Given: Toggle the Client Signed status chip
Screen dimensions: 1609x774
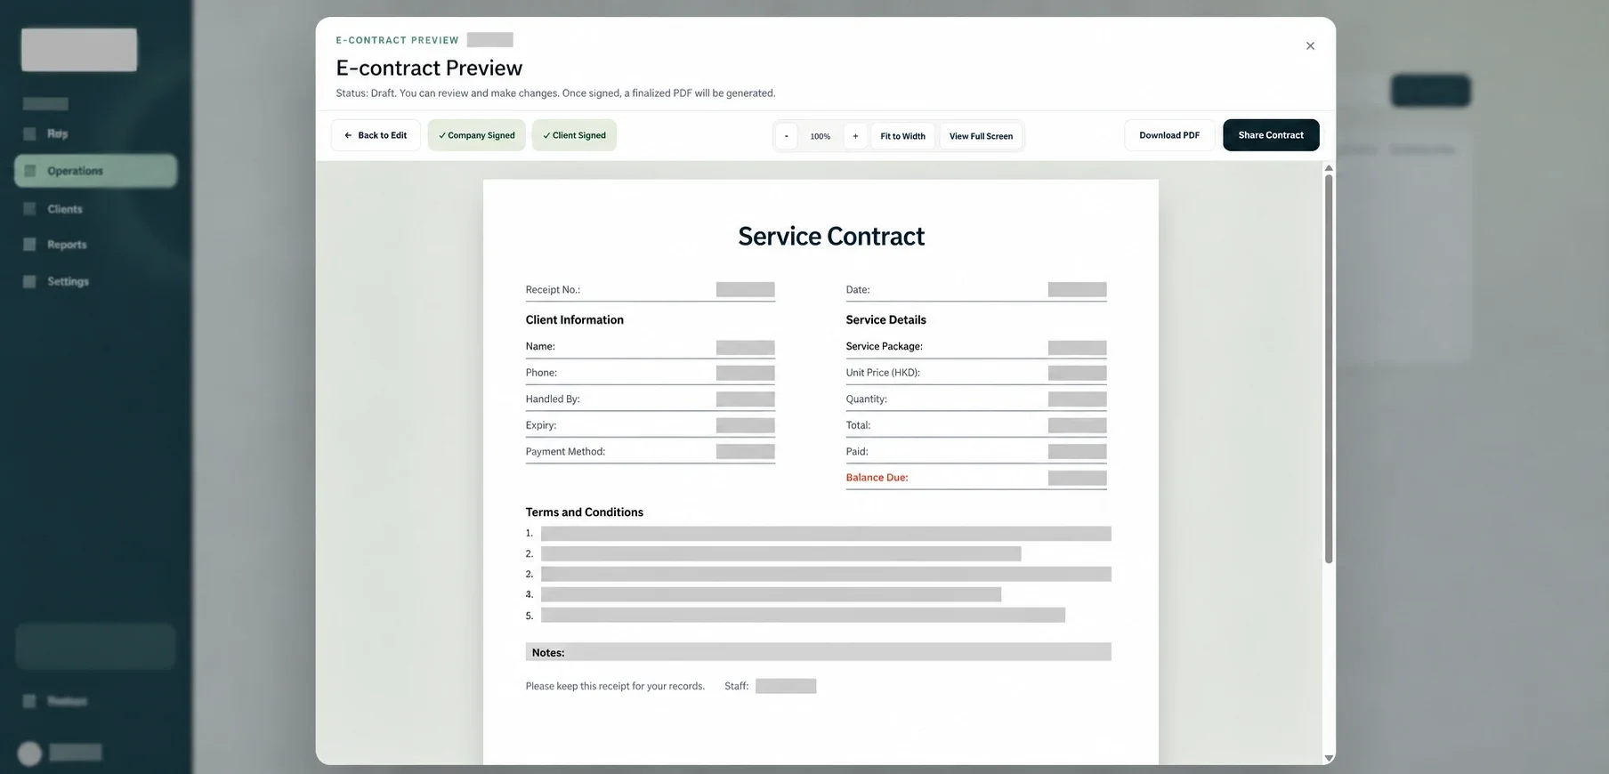Looking at the screenshot, I should (574, 135).
